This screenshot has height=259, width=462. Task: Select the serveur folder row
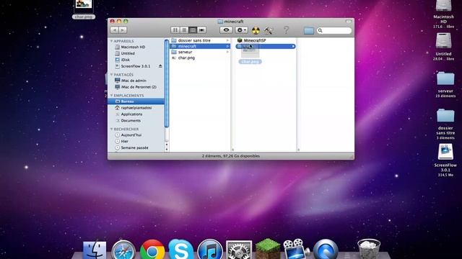click(200, 52)
